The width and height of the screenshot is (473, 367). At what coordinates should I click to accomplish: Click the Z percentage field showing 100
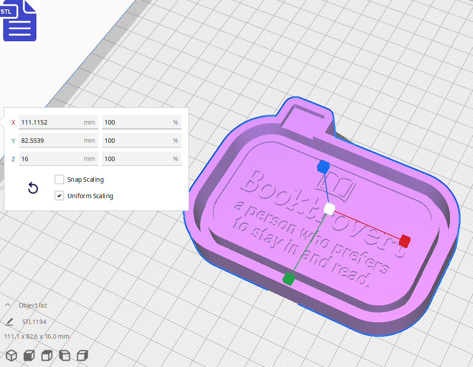(142, 158)
